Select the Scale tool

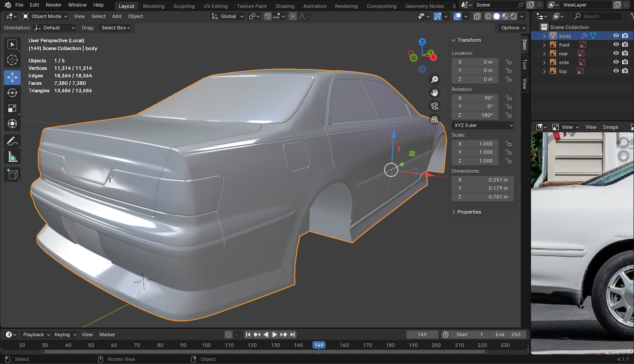[12, 108]
